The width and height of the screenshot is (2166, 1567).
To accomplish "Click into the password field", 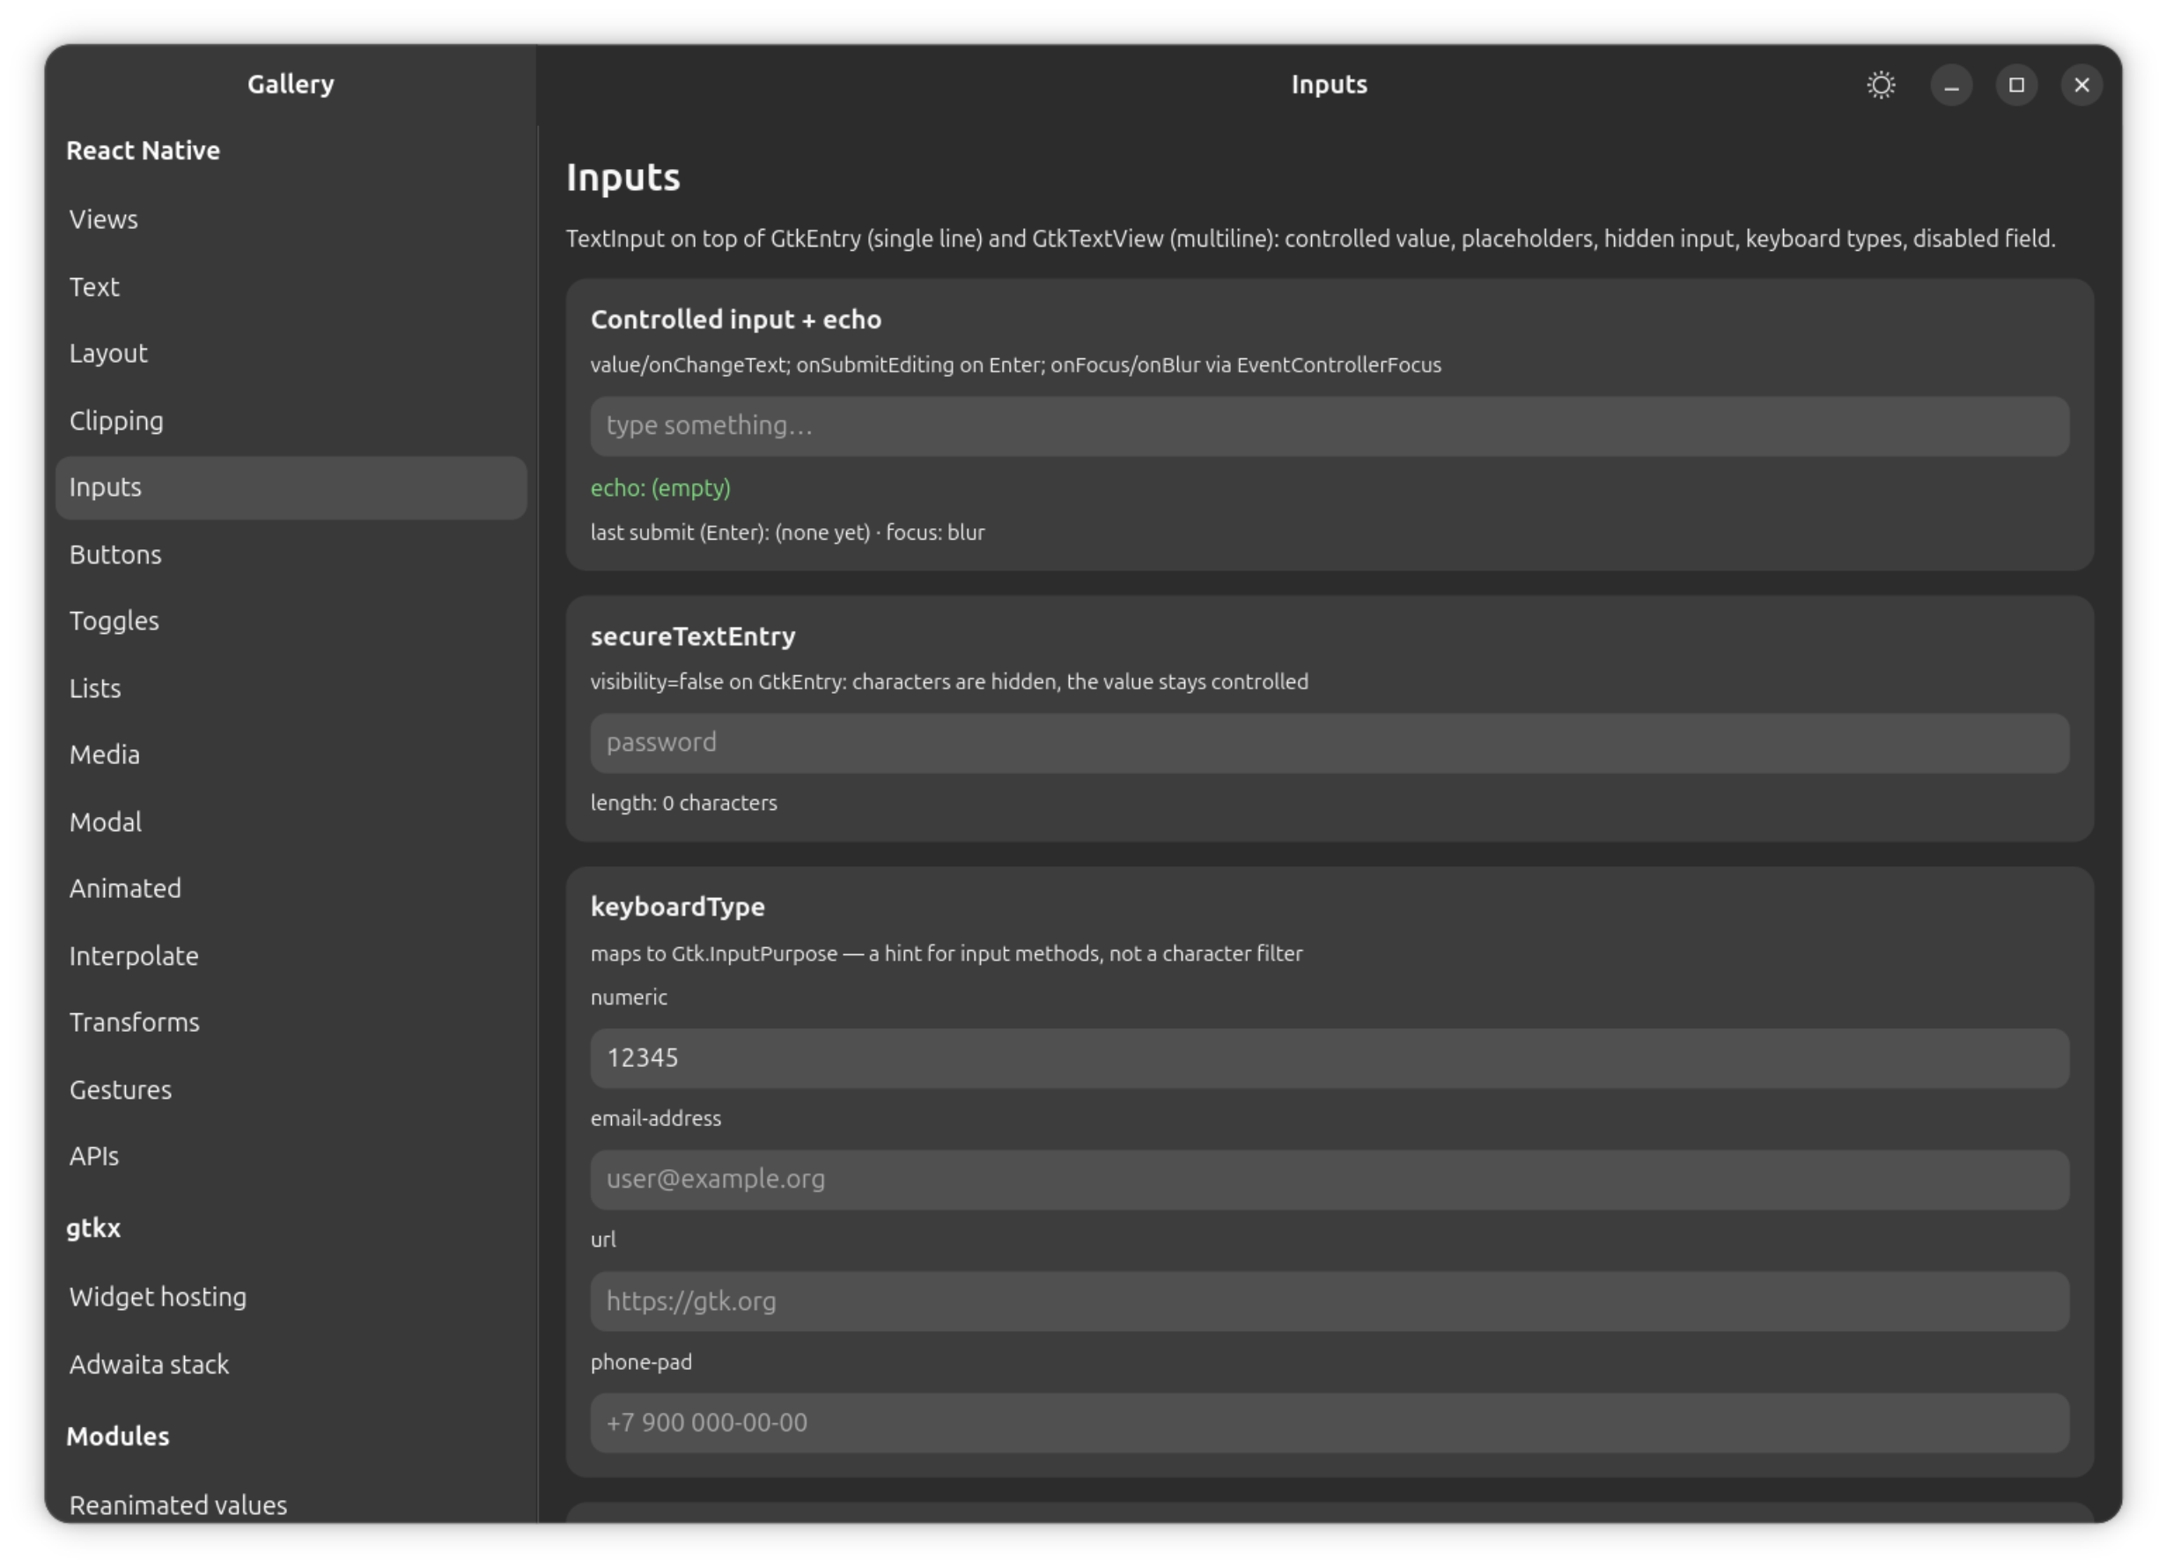I will click(1330, 743).
